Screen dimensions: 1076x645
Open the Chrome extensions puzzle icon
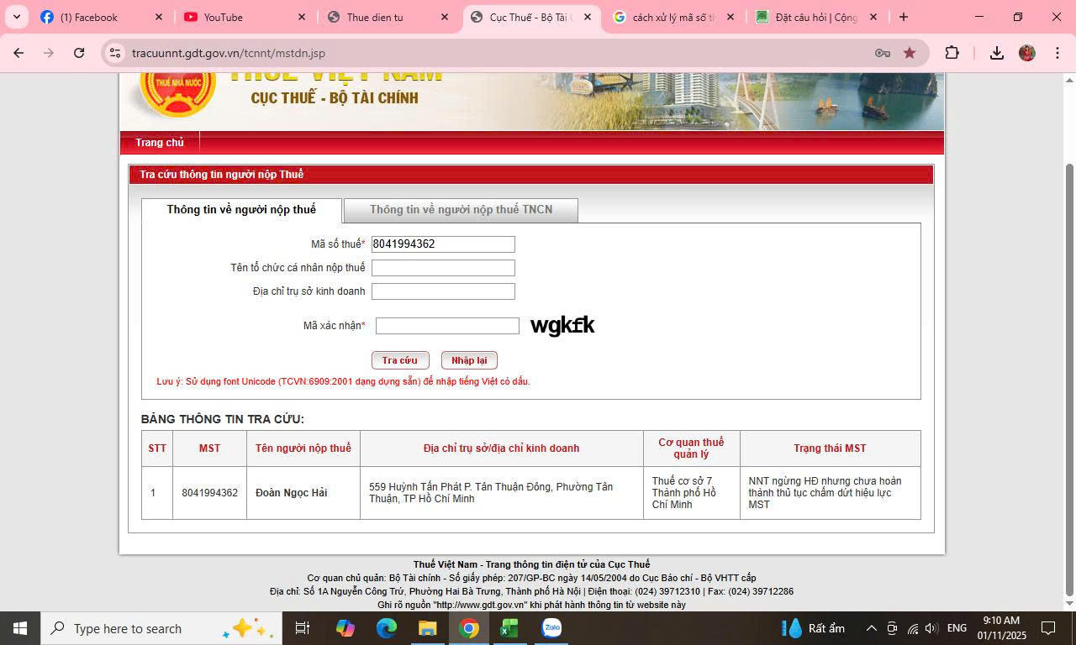[952, 53]
